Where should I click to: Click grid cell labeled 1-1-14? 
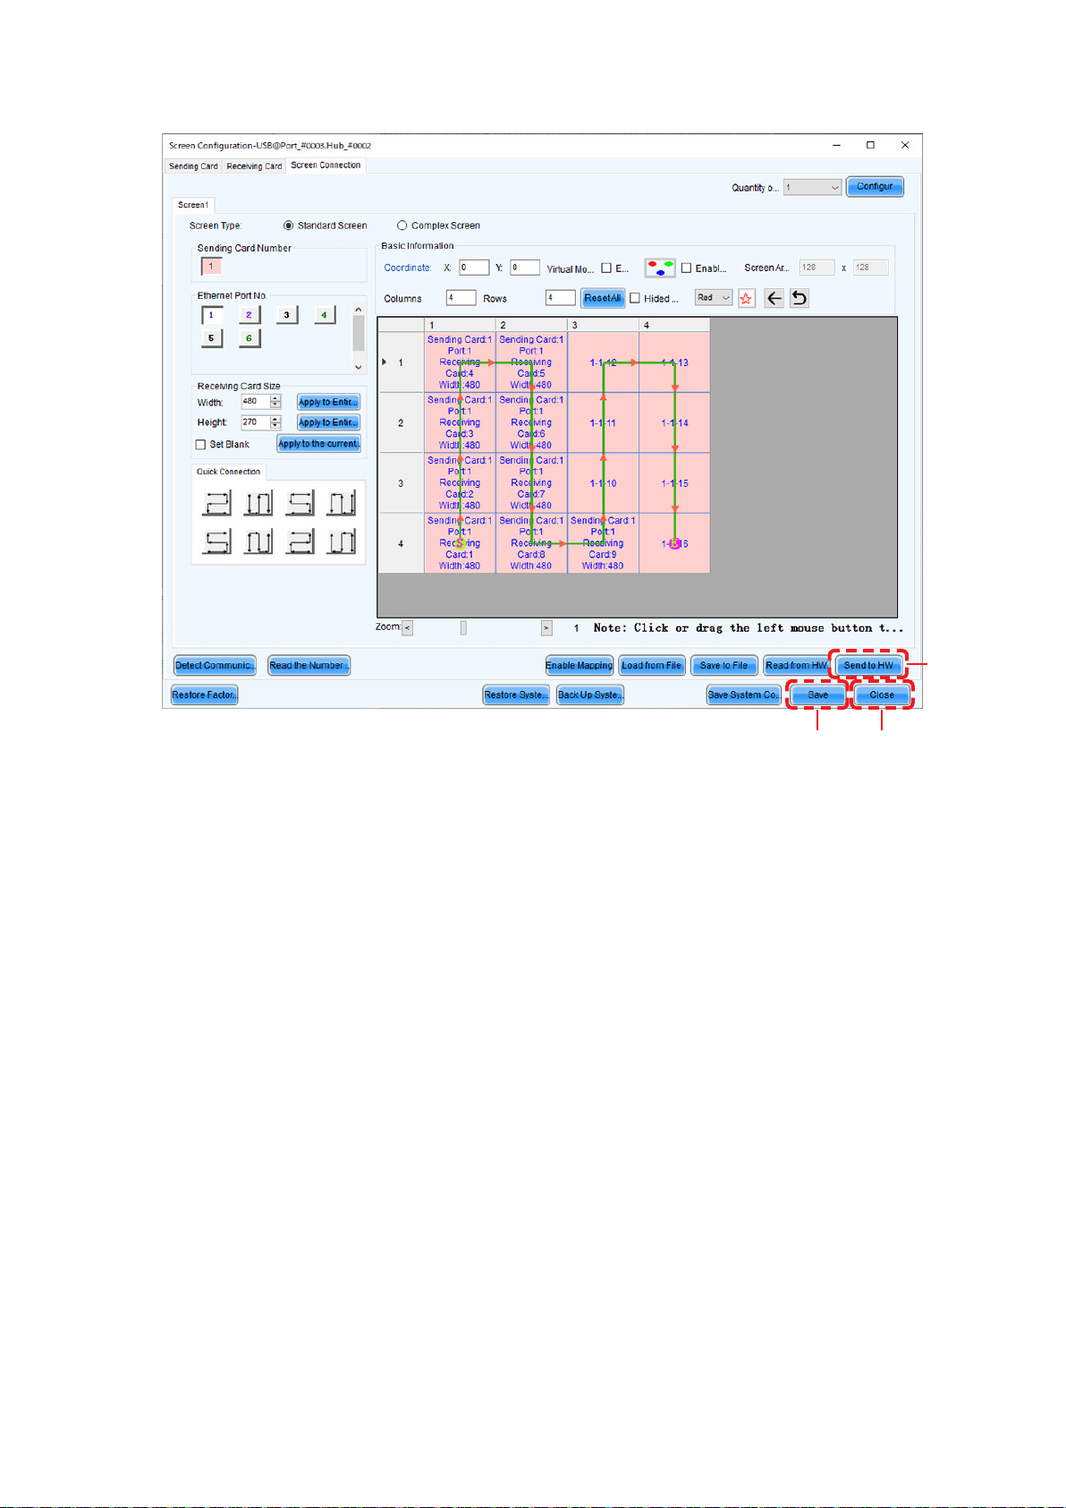click(x=674, y=422)
